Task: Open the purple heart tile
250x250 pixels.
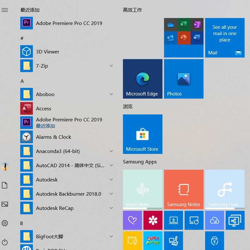Action: (x=132, y=220)
